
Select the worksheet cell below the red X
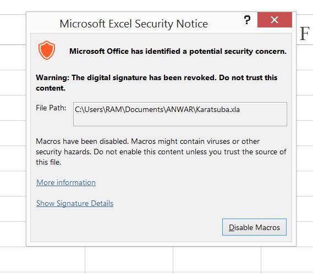[x=287, y=260]
